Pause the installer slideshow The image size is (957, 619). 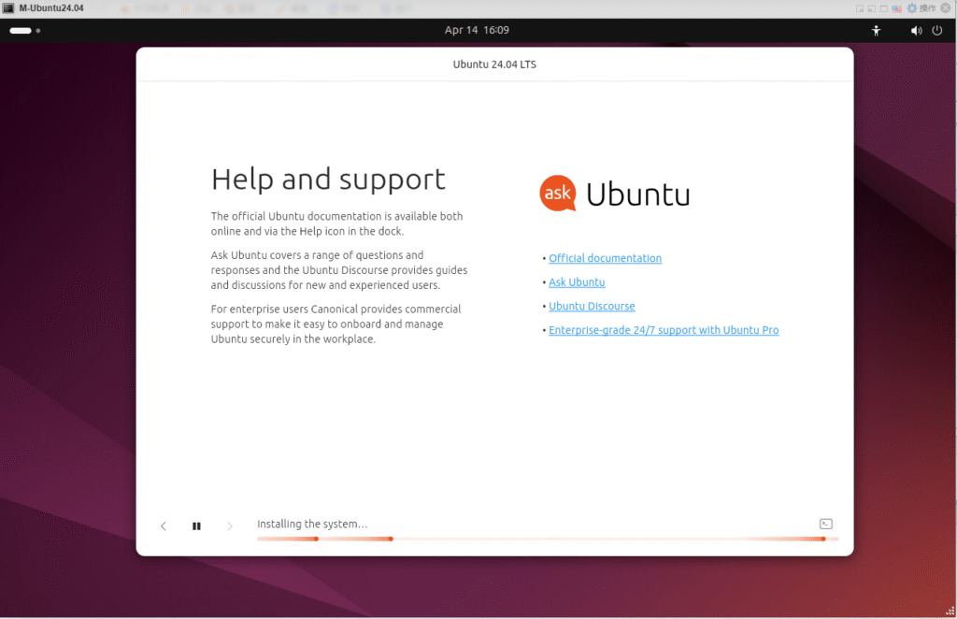(x=196, y=526)
